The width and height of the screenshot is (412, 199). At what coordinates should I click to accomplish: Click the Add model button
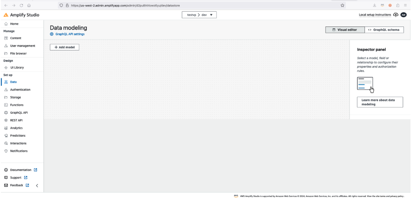64,47
